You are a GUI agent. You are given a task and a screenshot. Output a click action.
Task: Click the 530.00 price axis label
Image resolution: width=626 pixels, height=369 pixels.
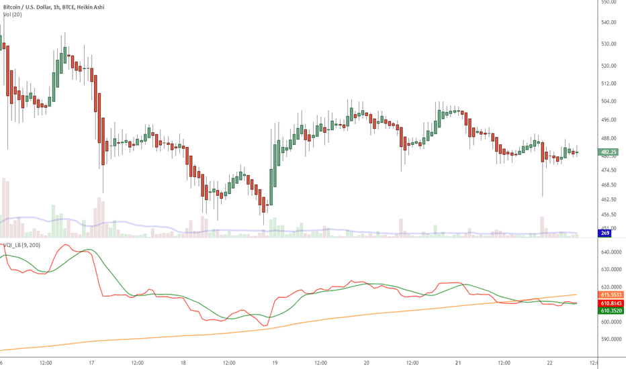609,44
